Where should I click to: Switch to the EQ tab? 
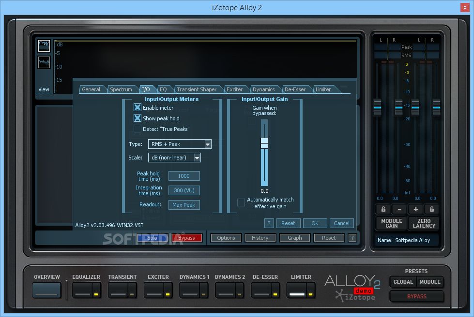(x=163, y=89)
